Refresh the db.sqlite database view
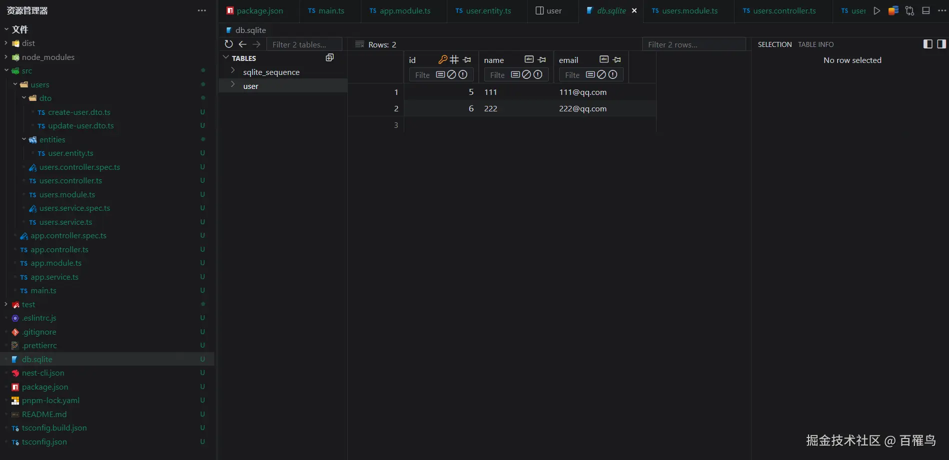The height and width of the screenshot is (460, 949). 229,44
